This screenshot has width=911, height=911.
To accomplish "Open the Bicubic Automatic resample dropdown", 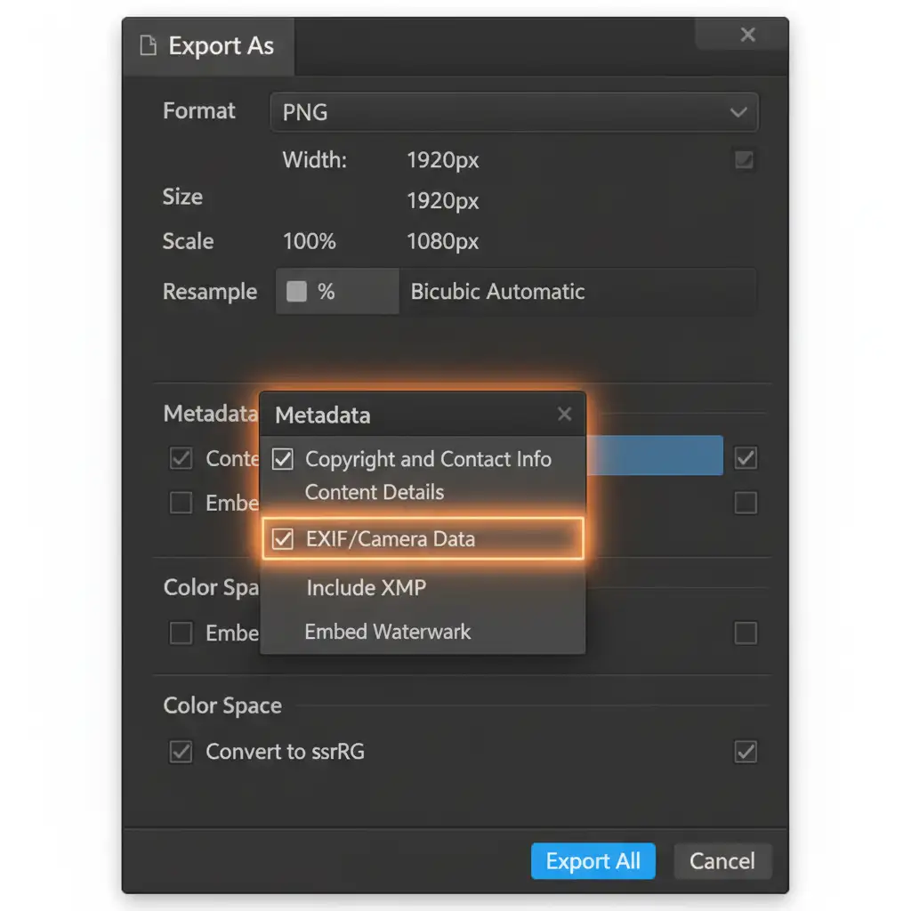I will click(577, 292).
